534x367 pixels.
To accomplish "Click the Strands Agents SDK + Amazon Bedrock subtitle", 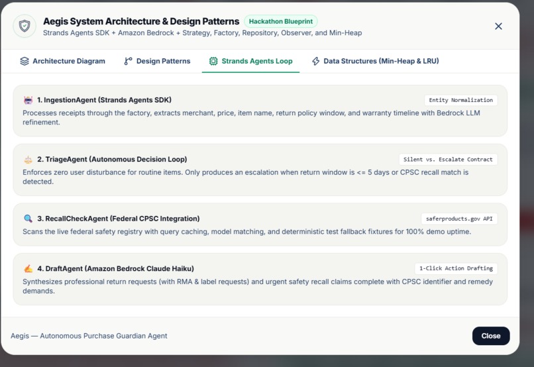I will pos(202,33).
